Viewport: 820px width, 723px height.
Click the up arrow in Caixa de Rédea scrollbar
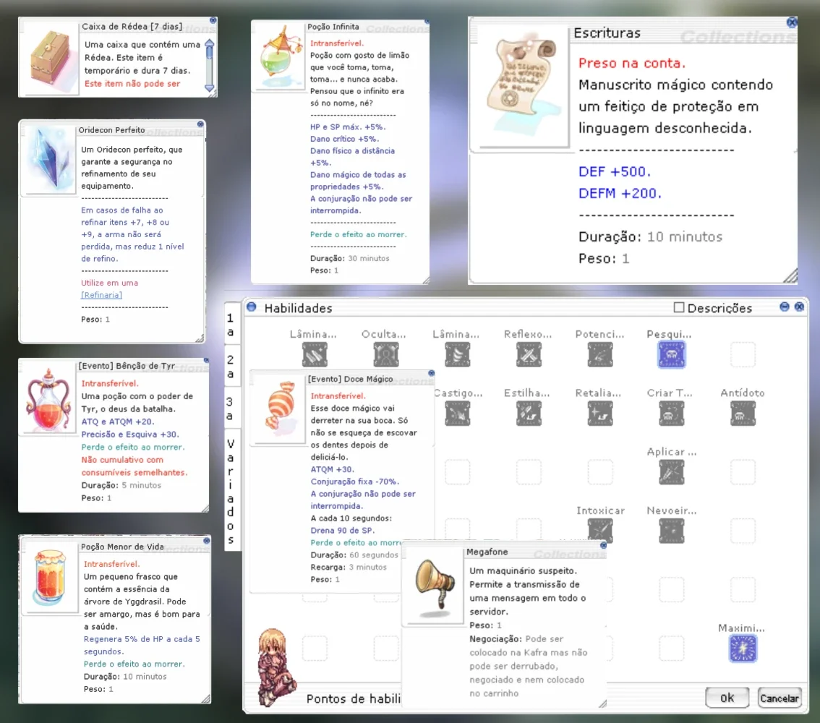(x=210, y=43)
